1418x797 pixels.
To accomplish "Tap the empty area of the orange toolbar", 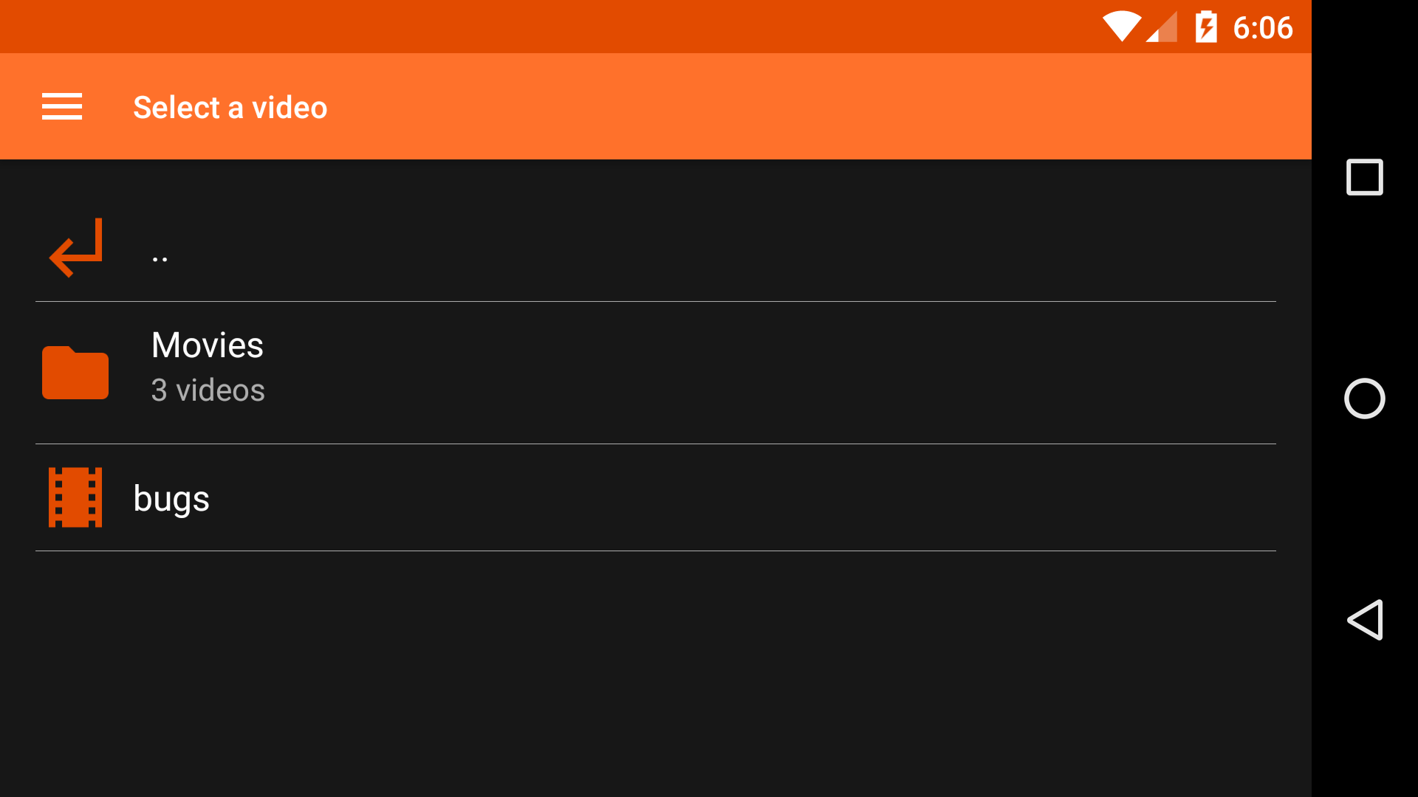I will [x=812, y=106].
